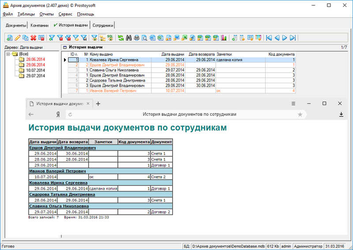This screenshot has height=250, width=353.
Task: Open Ершов Дмитрий Владимирович link in report
Action: [x=62, y=147]
